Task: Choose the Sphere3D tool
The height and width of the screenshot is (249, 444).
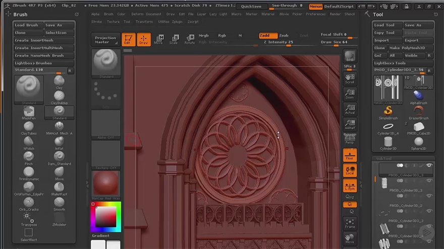Action: 418,143
